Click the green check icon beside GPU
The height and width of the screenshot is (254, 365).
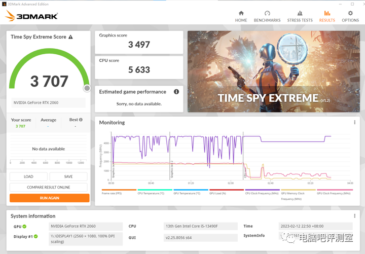pos(24,226)
